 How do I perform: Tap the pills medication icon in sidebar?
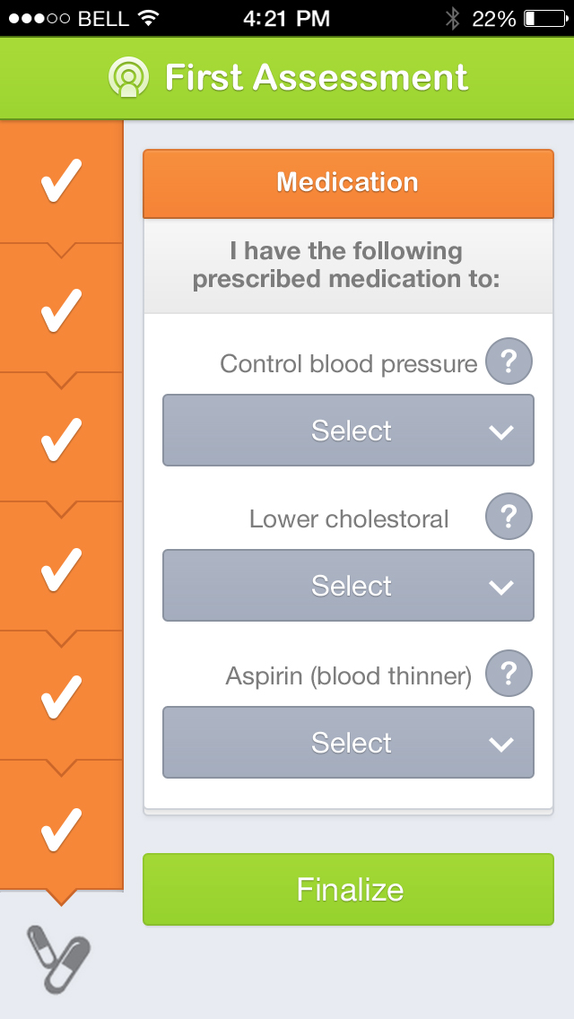(x=59, y=958)
